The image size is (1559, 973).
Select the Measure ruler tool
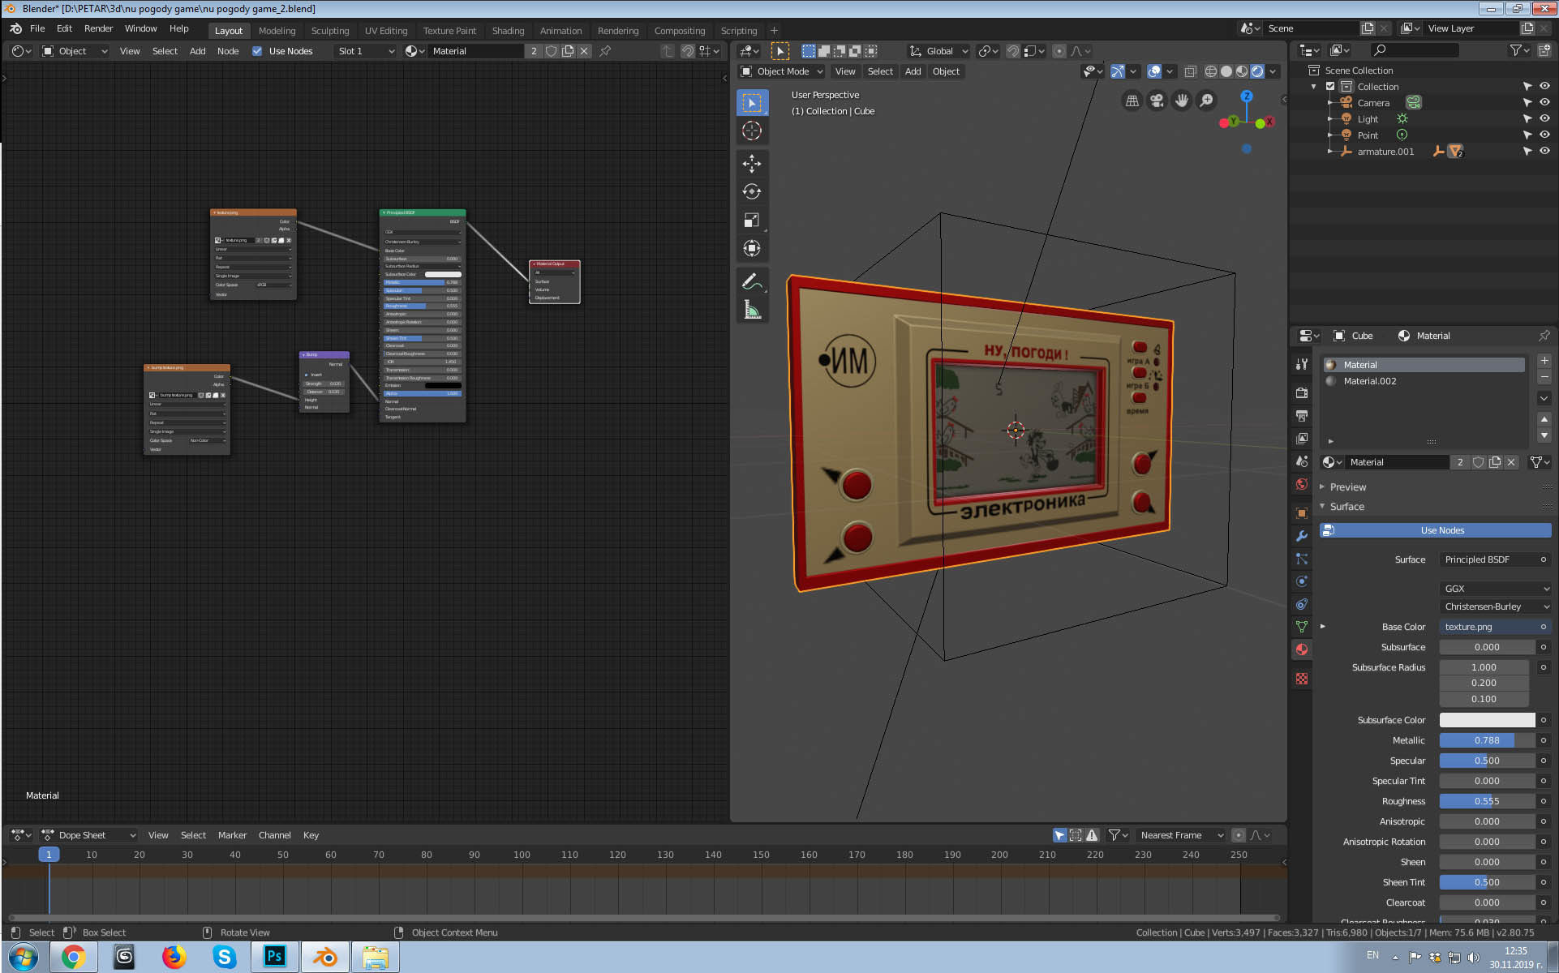click(x=752, y=310)
